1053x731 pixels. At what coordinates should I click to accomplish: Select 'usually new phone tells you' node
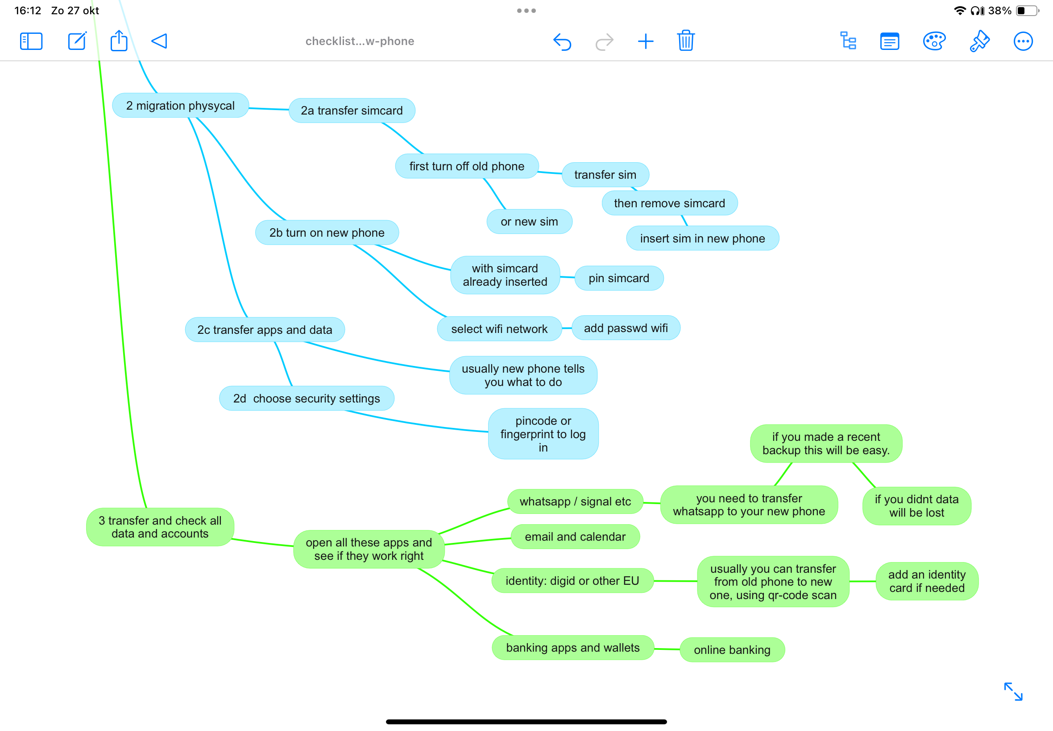523,375
